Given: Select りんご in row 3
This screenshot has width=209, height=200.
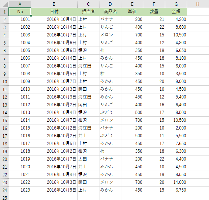Looking at the screenshot, I should tap(110, 27).
